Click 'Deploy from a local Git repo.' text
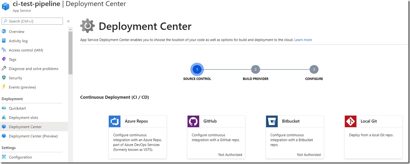410x164 pixels. pos(371,135)
